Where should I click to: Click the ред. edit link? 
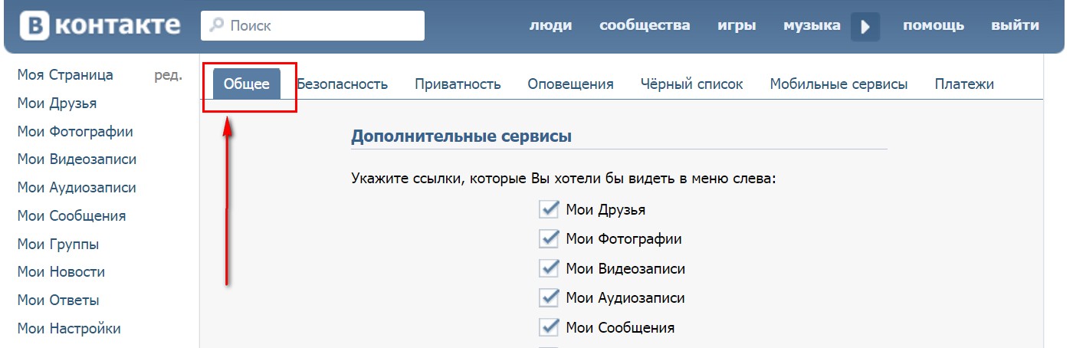168,75
